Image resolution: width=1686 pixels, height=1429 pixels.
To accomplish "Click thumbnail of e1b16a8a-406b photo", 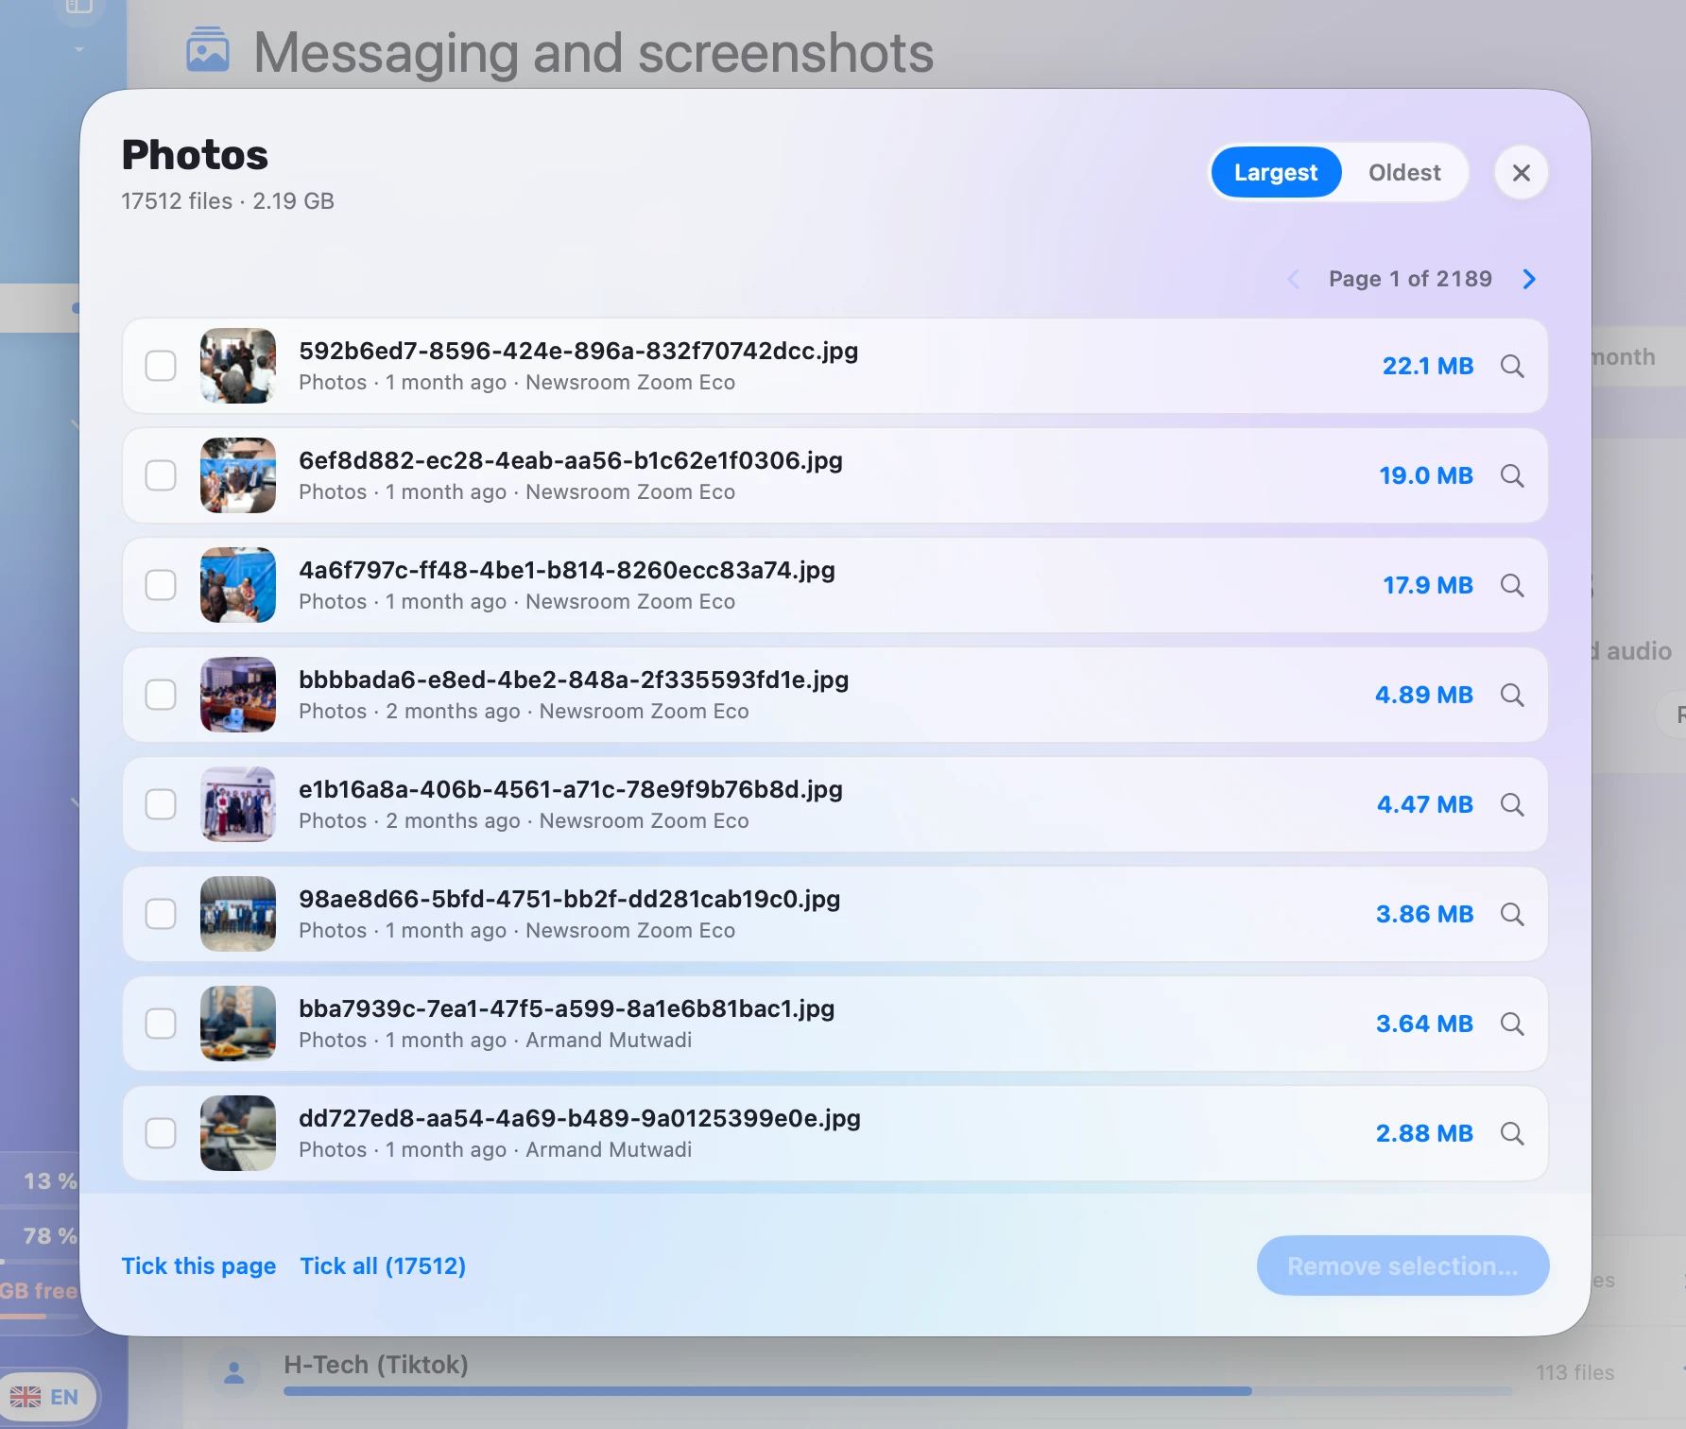I will [x=238, y=804].
